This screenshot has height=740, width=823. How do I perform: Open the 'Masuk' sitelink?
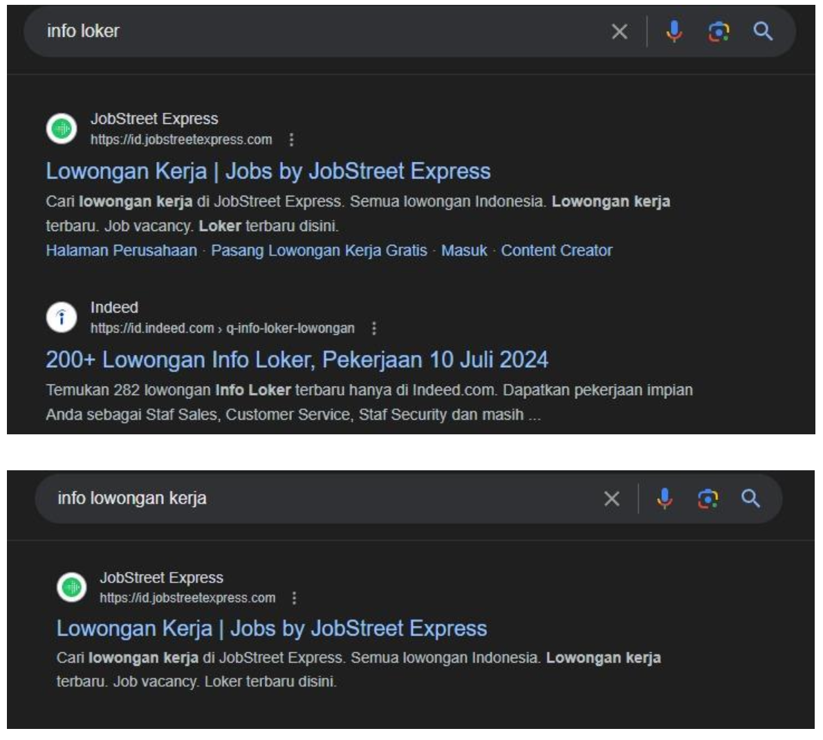pos(464,251)
